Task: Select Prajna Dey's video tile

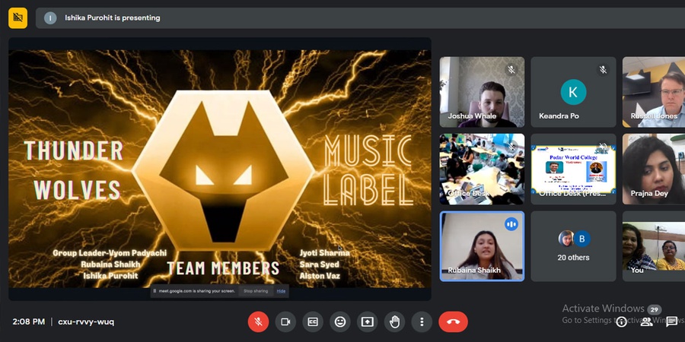Action: [653, 169]
